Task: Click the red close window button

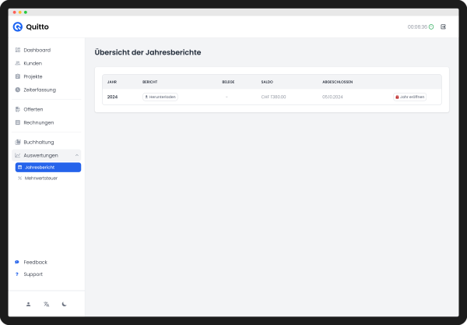Action: pos(14,12)
